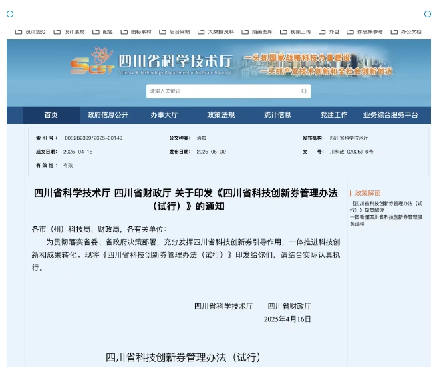Click the 有效性 value 有效

[68, 166]
